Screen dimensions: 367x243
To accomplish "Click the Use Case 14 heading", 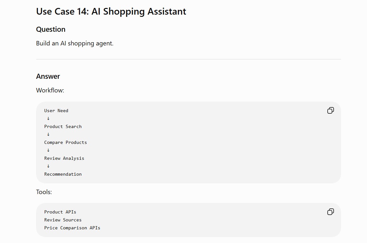I will 111,11.
